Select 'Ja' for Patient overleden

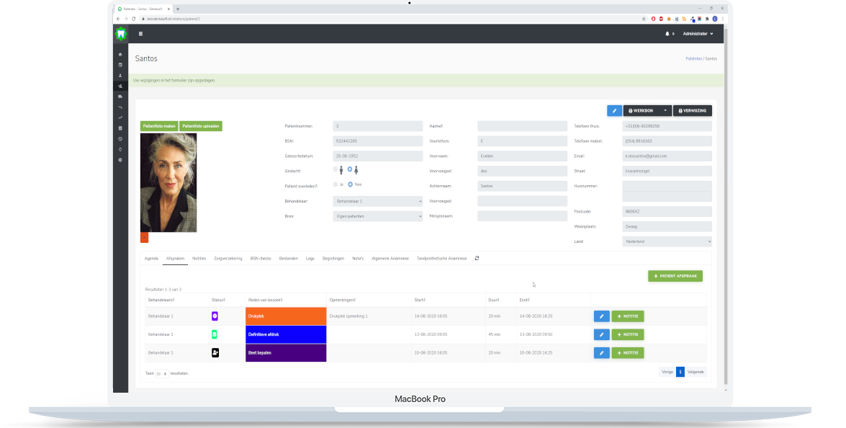336,184
